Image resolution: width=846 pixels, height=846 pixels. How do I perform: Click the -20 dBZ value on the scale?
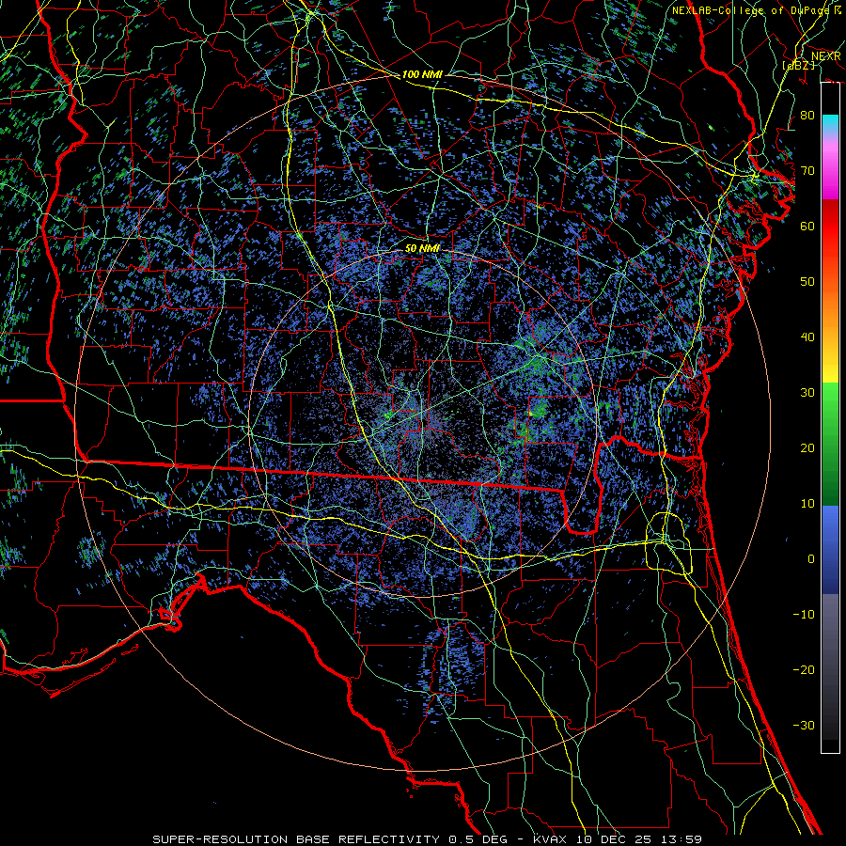804,670
